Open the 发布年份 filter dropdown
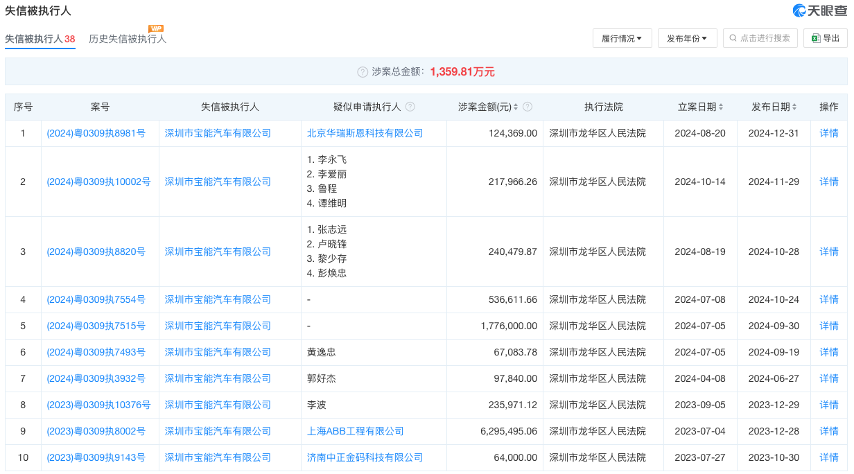This screenshot has width=854, height=474. click(687, 38)
